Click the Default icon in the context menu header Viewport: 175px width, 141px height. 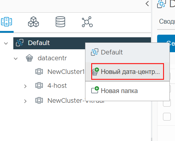[95, 52]
